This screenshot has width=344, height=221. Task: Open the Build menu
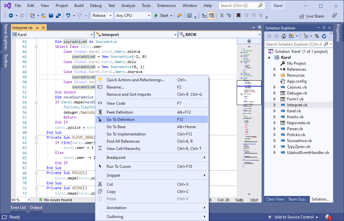[79, 6]
